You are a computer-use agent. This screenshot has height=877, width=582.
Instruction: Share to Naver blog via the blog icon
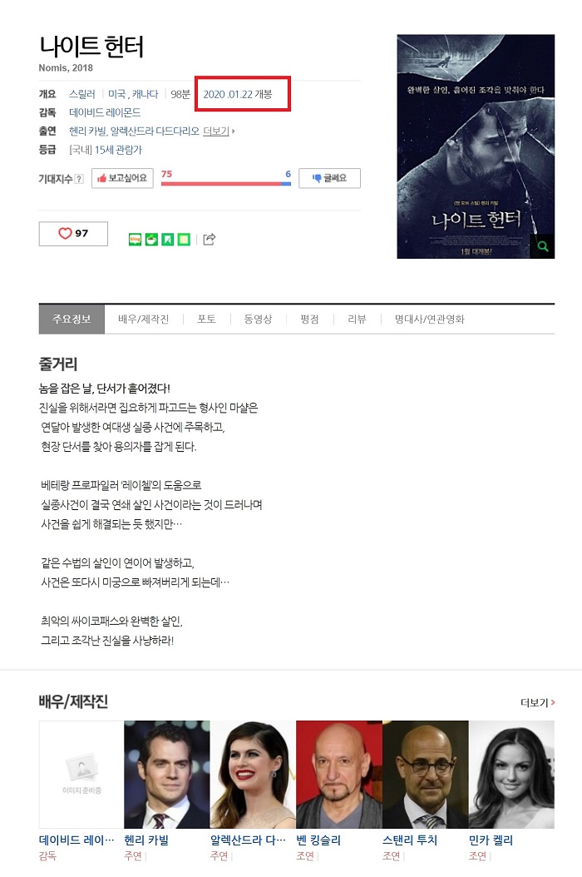(x=135, y=240)
